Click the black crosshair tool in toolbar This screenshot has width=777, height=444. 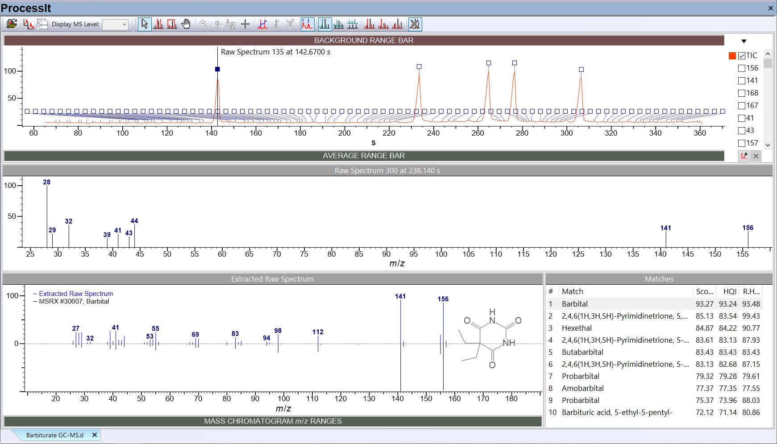[245, 24]
